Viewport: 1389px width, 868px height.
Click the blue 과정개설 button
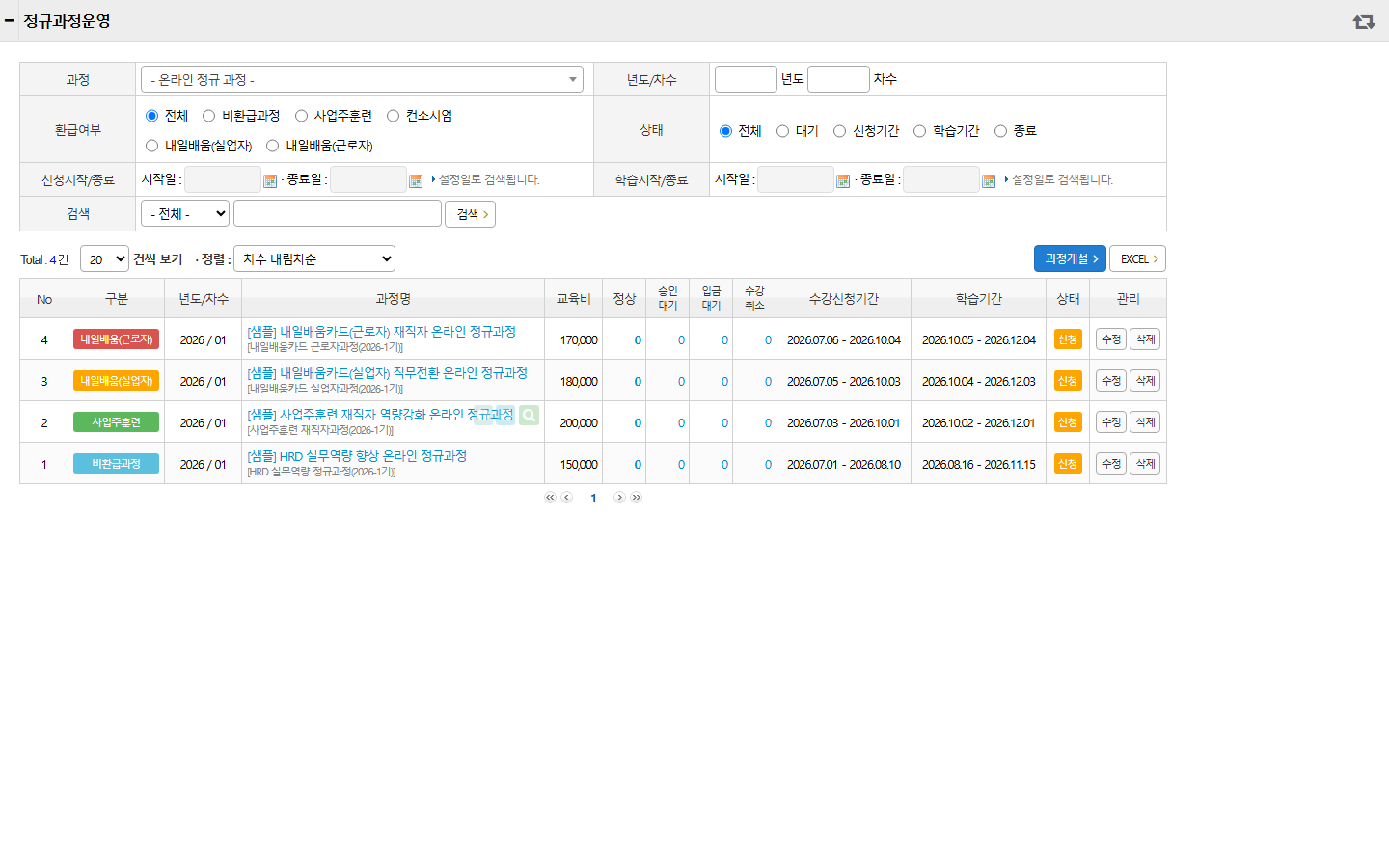[x=1070, y=258]
